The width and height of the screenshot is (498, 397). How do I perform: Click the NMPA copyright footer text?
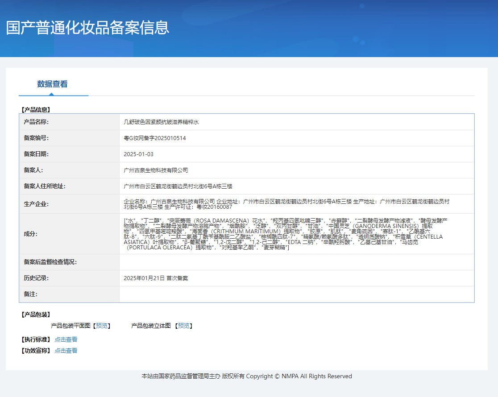pyautogui.click(x=247, y=376)
